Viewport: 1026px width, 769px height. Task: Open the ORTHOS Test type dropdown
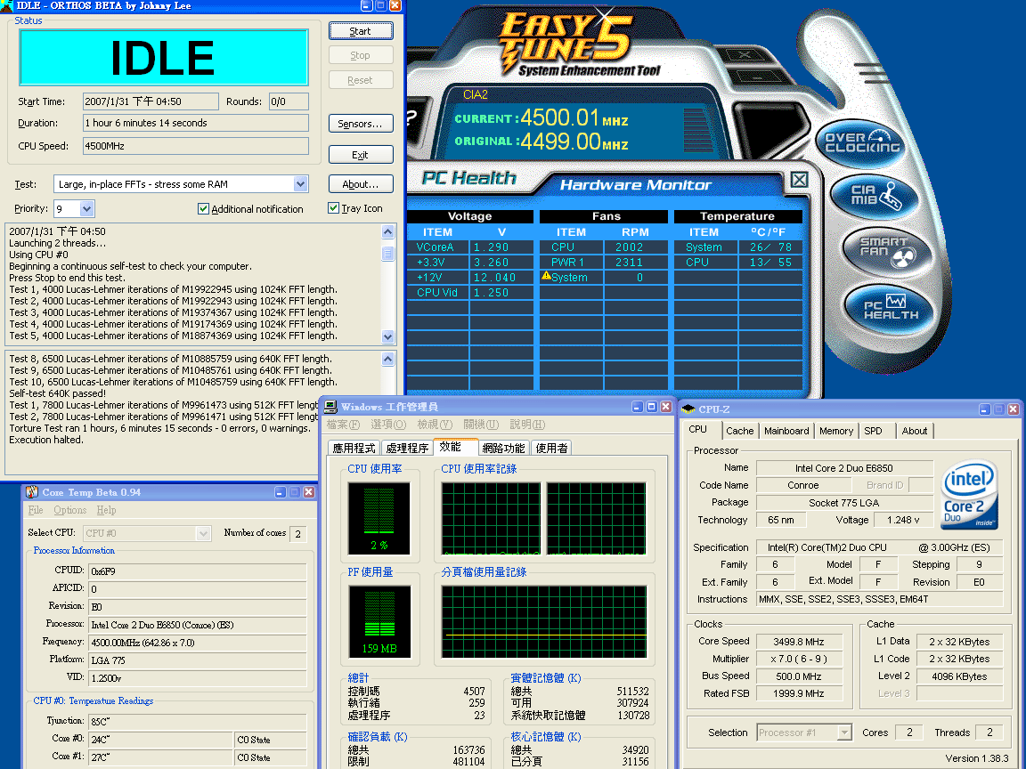(x=300, y=183)
